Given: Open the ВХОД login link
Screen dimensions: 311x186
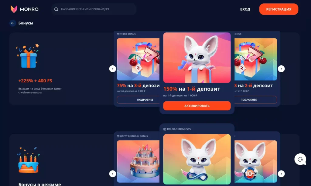Looking at the screenshot, I should tap(245, 9).
